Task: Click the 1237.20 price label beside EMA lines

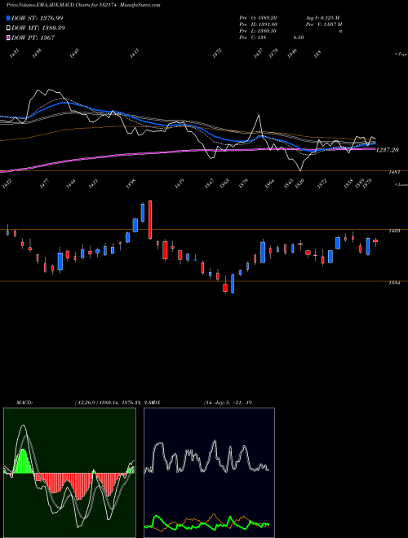Action: (x=388, y=150)
